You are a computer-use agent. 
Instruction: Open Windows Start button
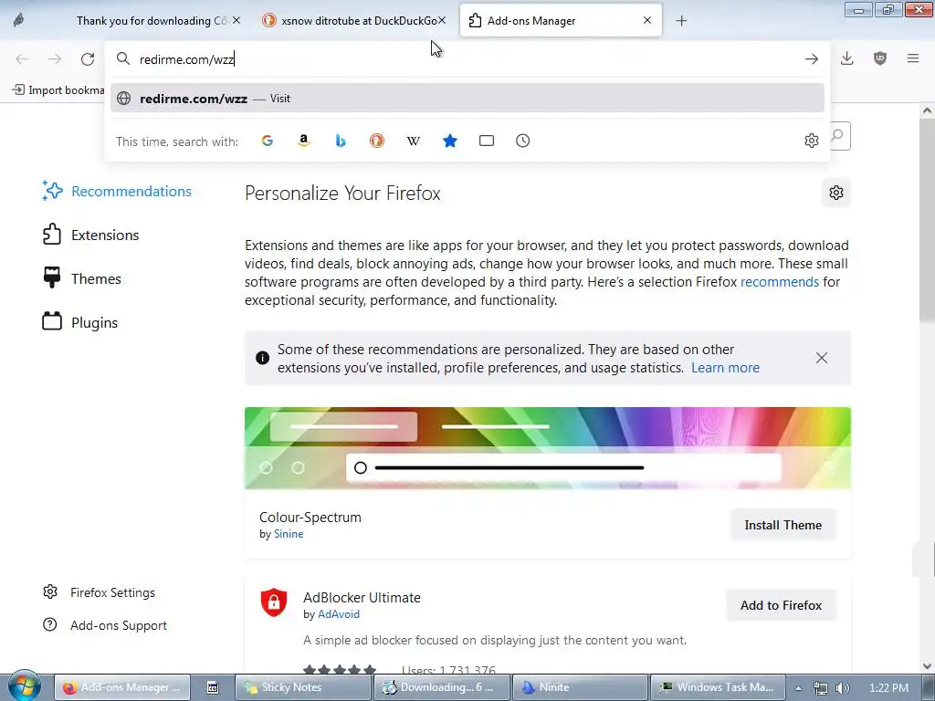[24, 686]
